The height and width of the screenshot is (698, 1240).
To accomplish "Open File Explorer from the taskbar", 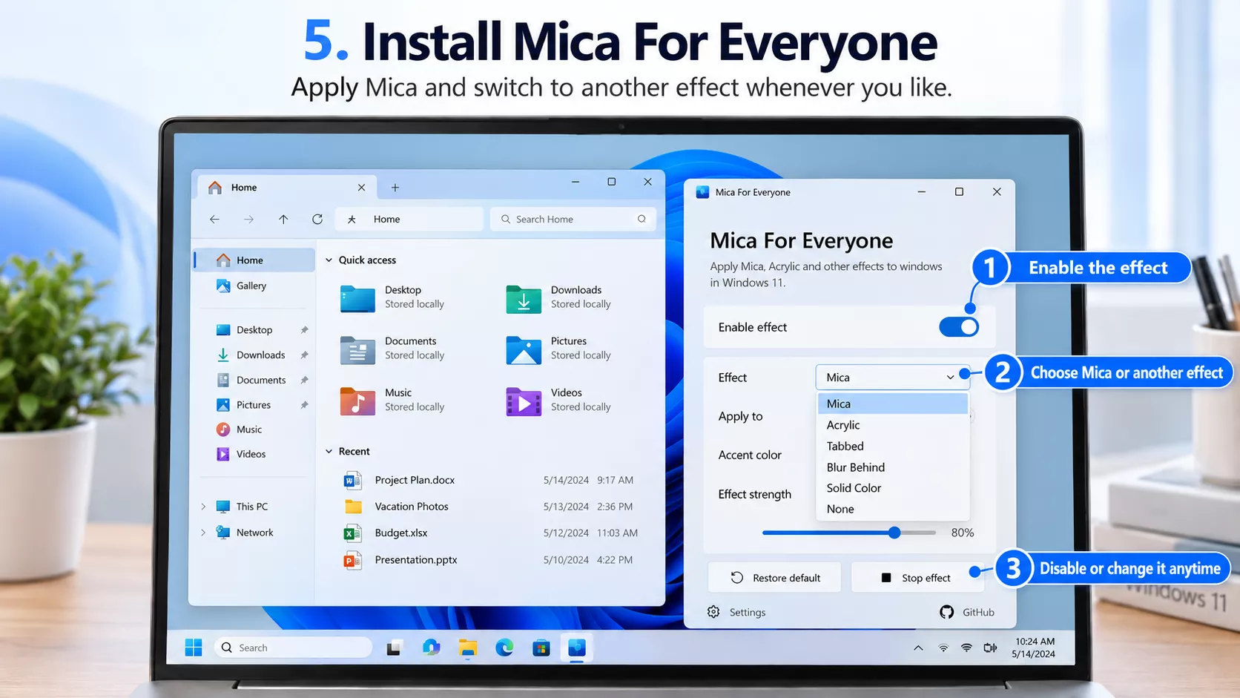I will [x=467, y=648].
